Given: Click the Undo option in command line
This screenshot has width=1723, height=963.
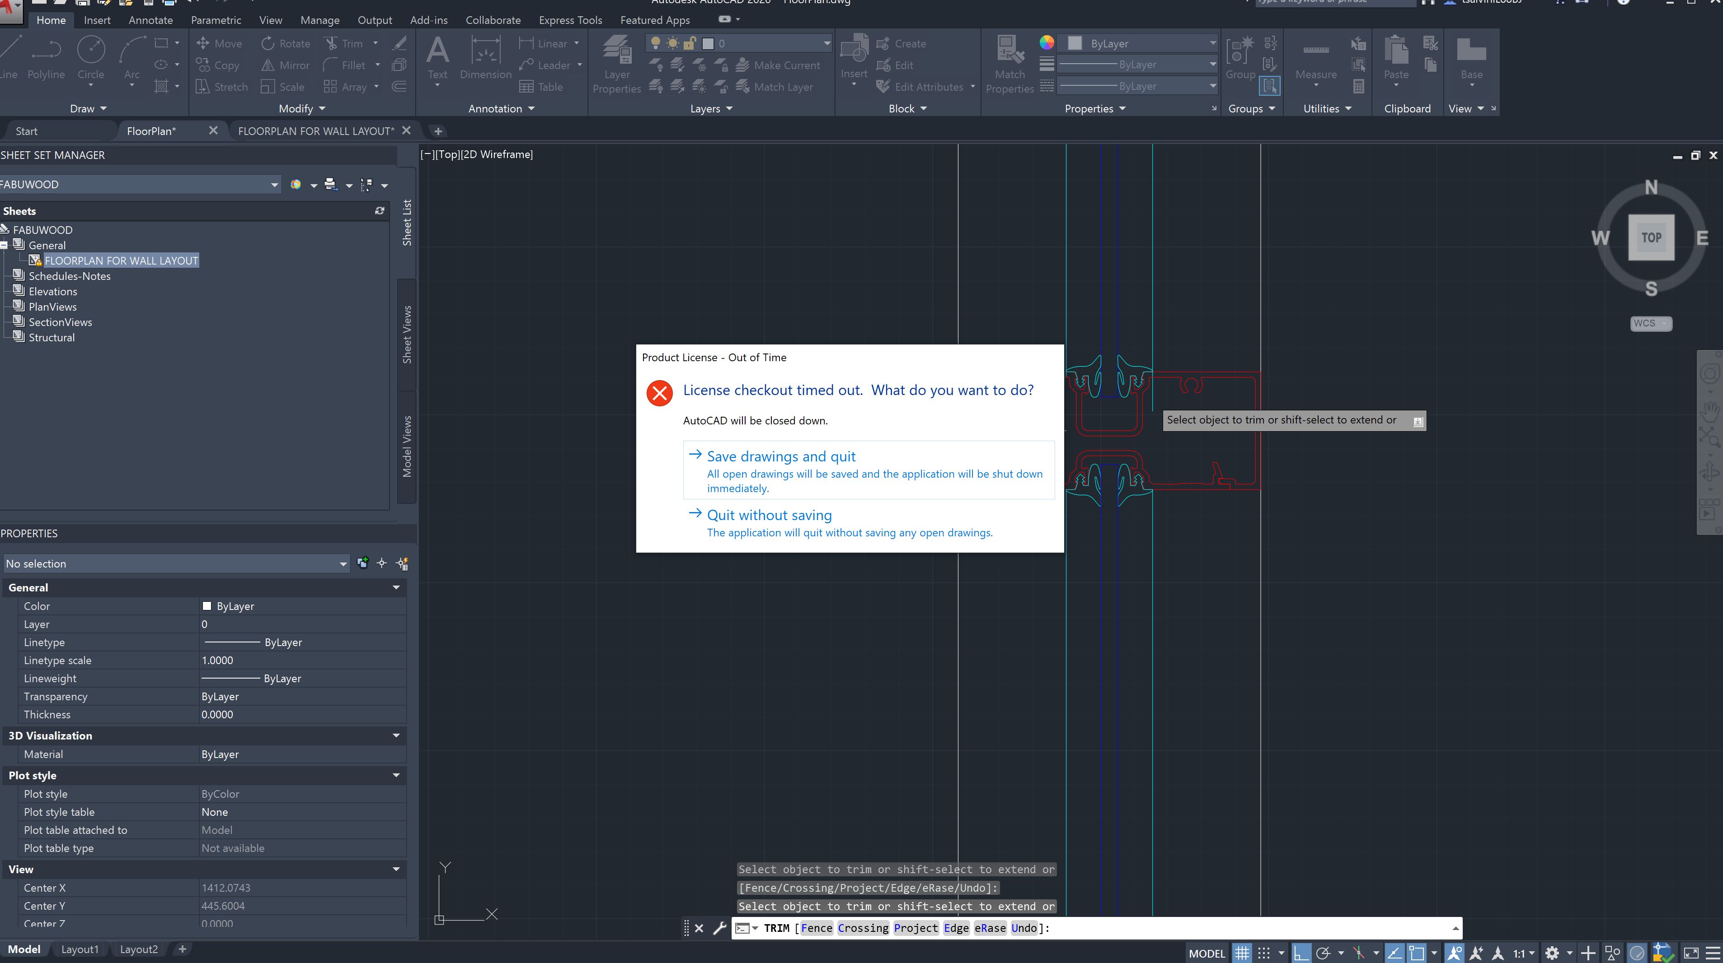Looking at the screenshot, I should (1023, 928).
